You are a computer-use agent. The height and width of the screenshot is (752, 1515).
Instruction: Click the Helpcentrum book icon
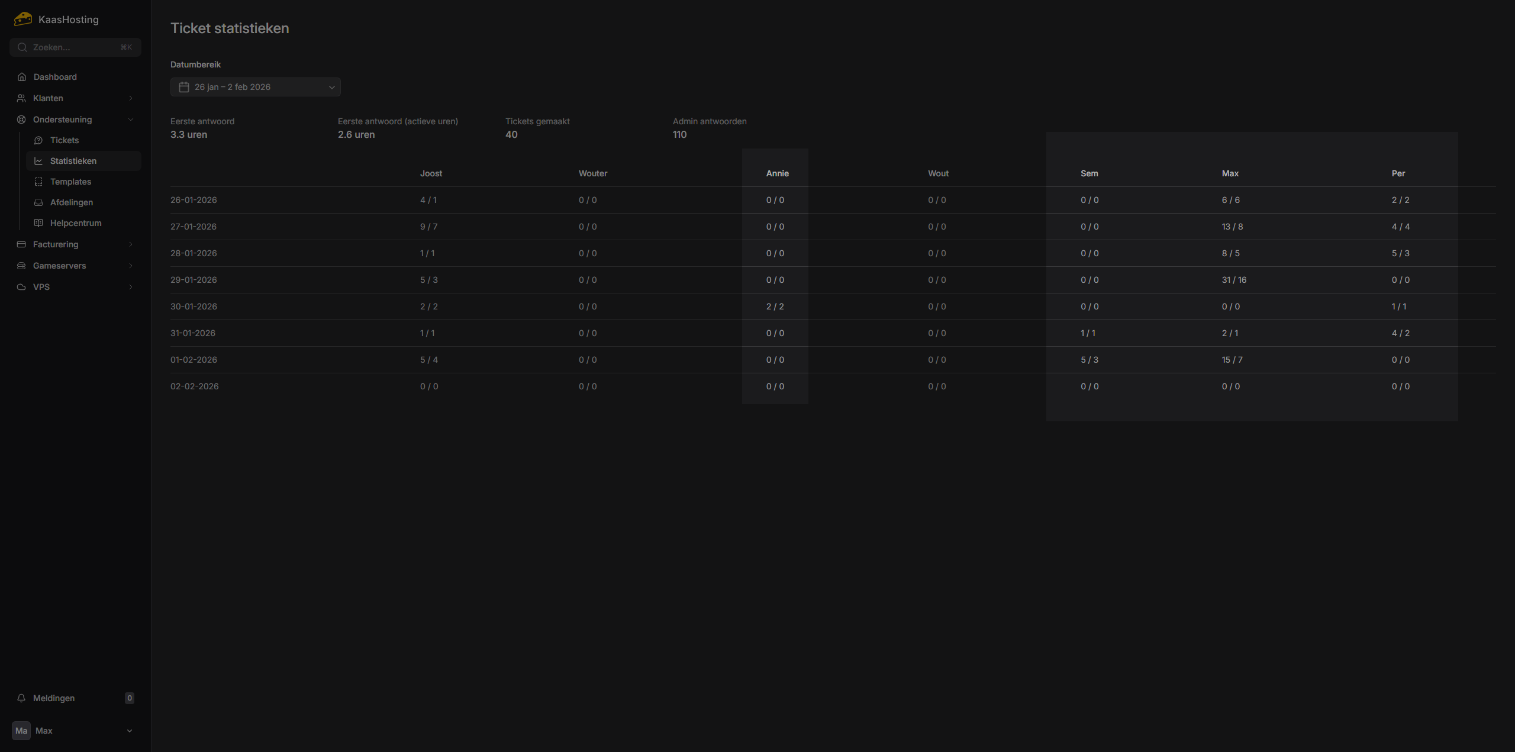point(38,223)
